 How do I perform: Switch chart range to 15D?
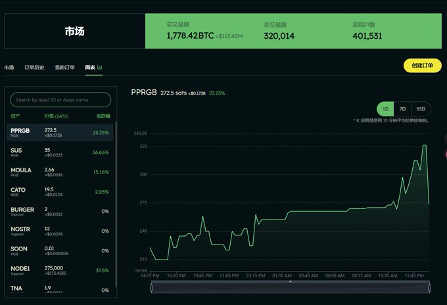point(421,109)
